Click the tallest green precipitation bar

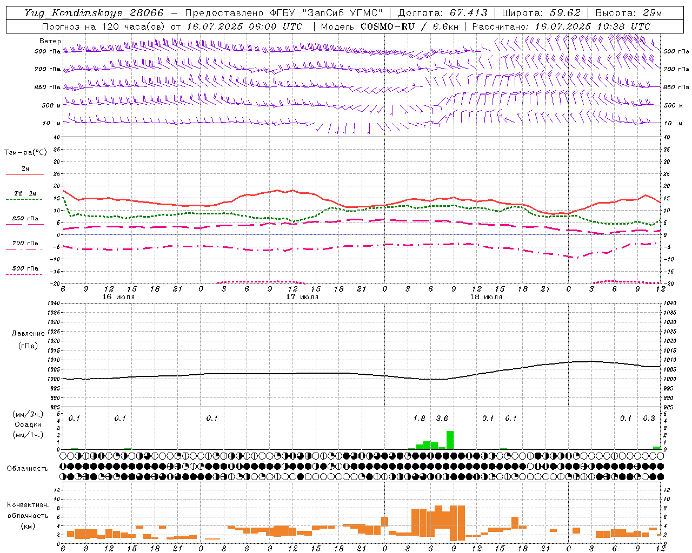pyautogui.click(x=450, y=440)
